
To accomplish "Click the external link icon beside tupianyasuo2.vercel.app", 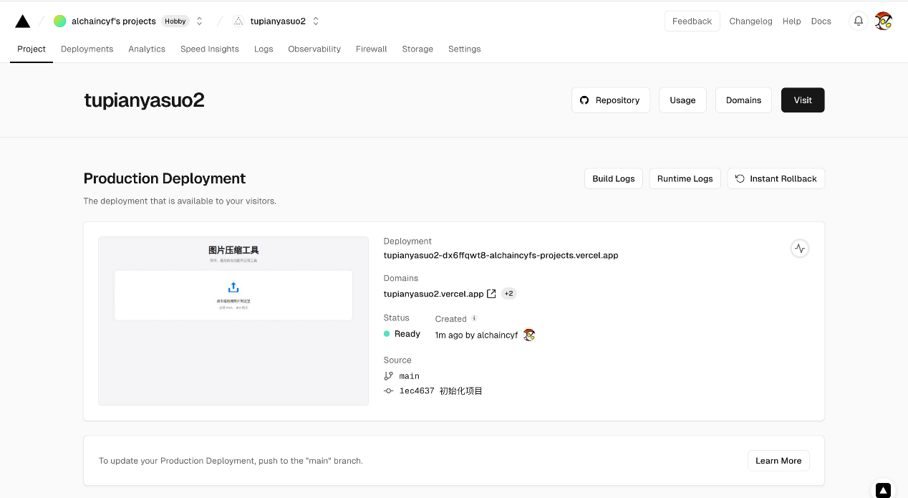I will 491,294.
